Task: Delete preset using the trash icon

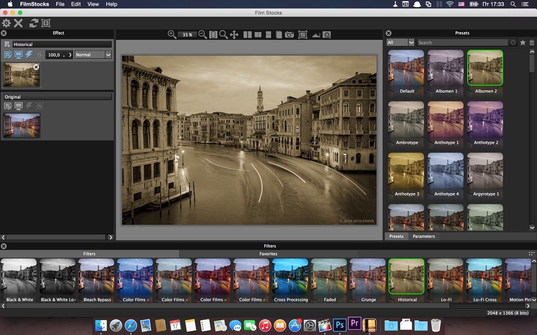Action: click(x=532, y=42)
